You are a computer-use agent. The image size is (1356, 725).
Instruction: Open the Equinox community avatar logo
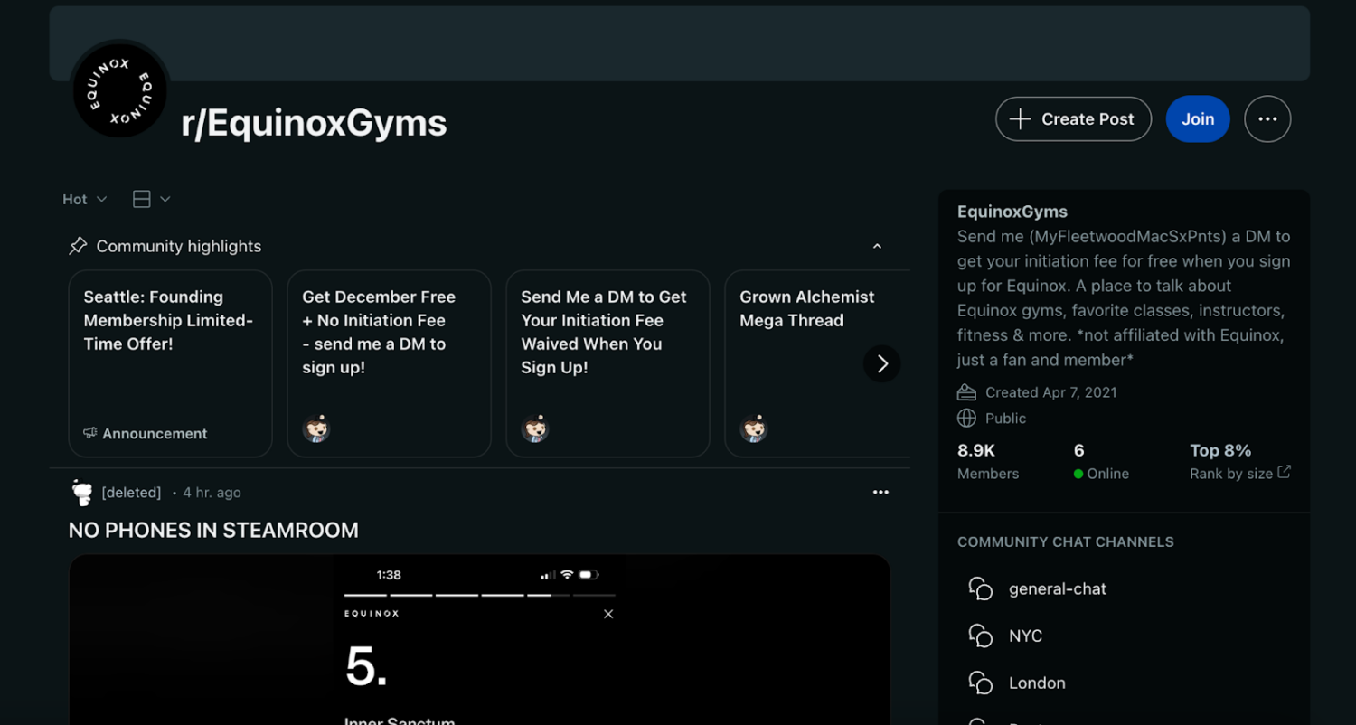pos(120,91)
